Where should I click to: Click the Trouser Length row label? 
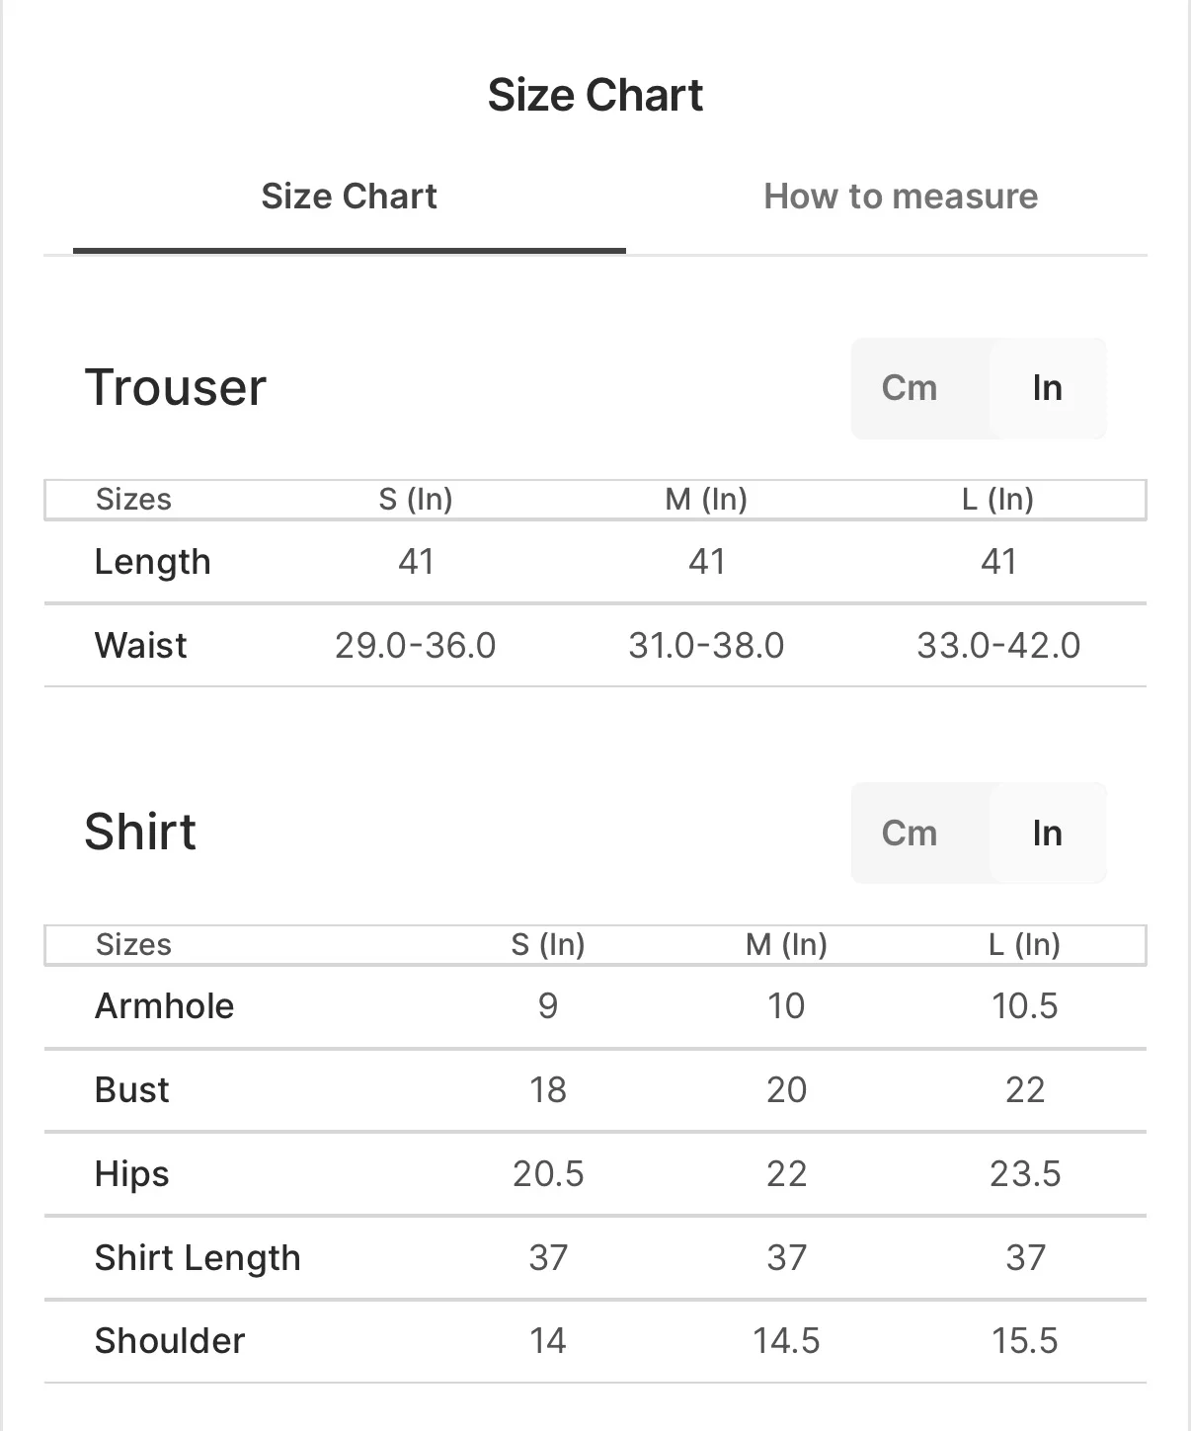tap(152, 562)
